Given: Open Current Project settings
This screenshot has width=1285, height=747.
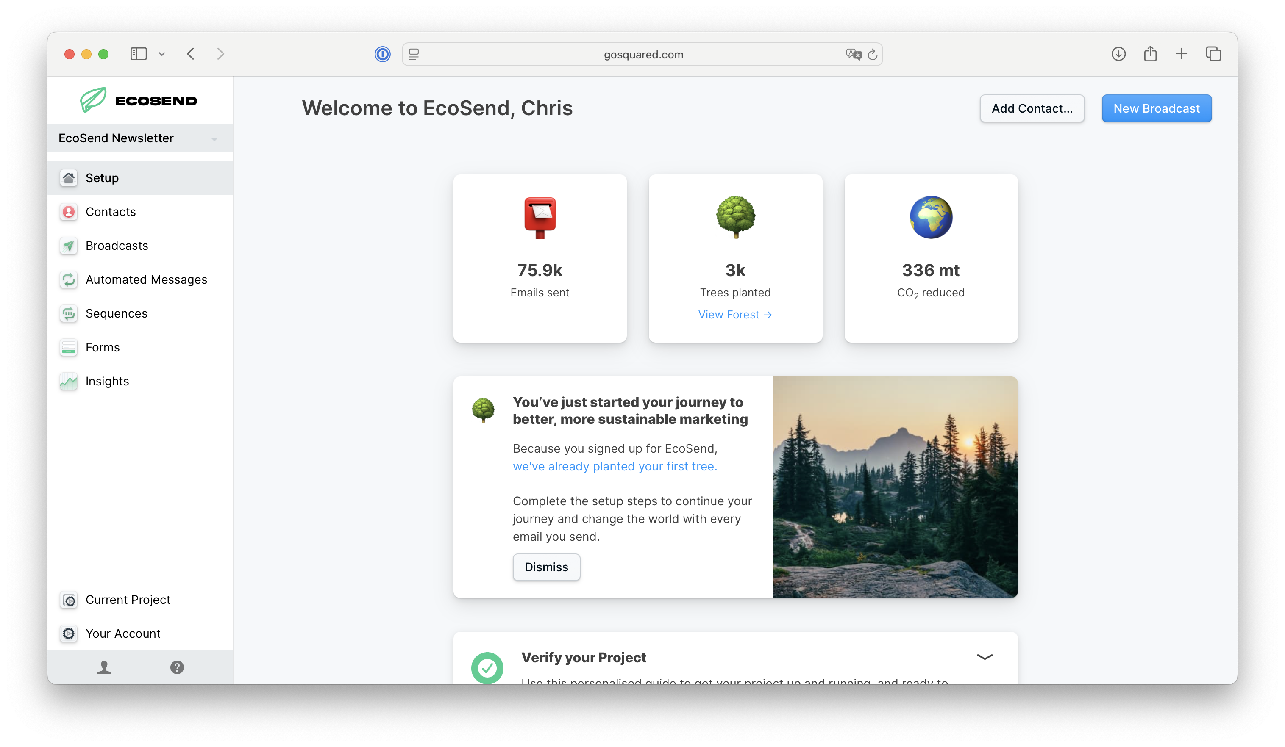Looking at the screenshot, I should click(128, 600).
